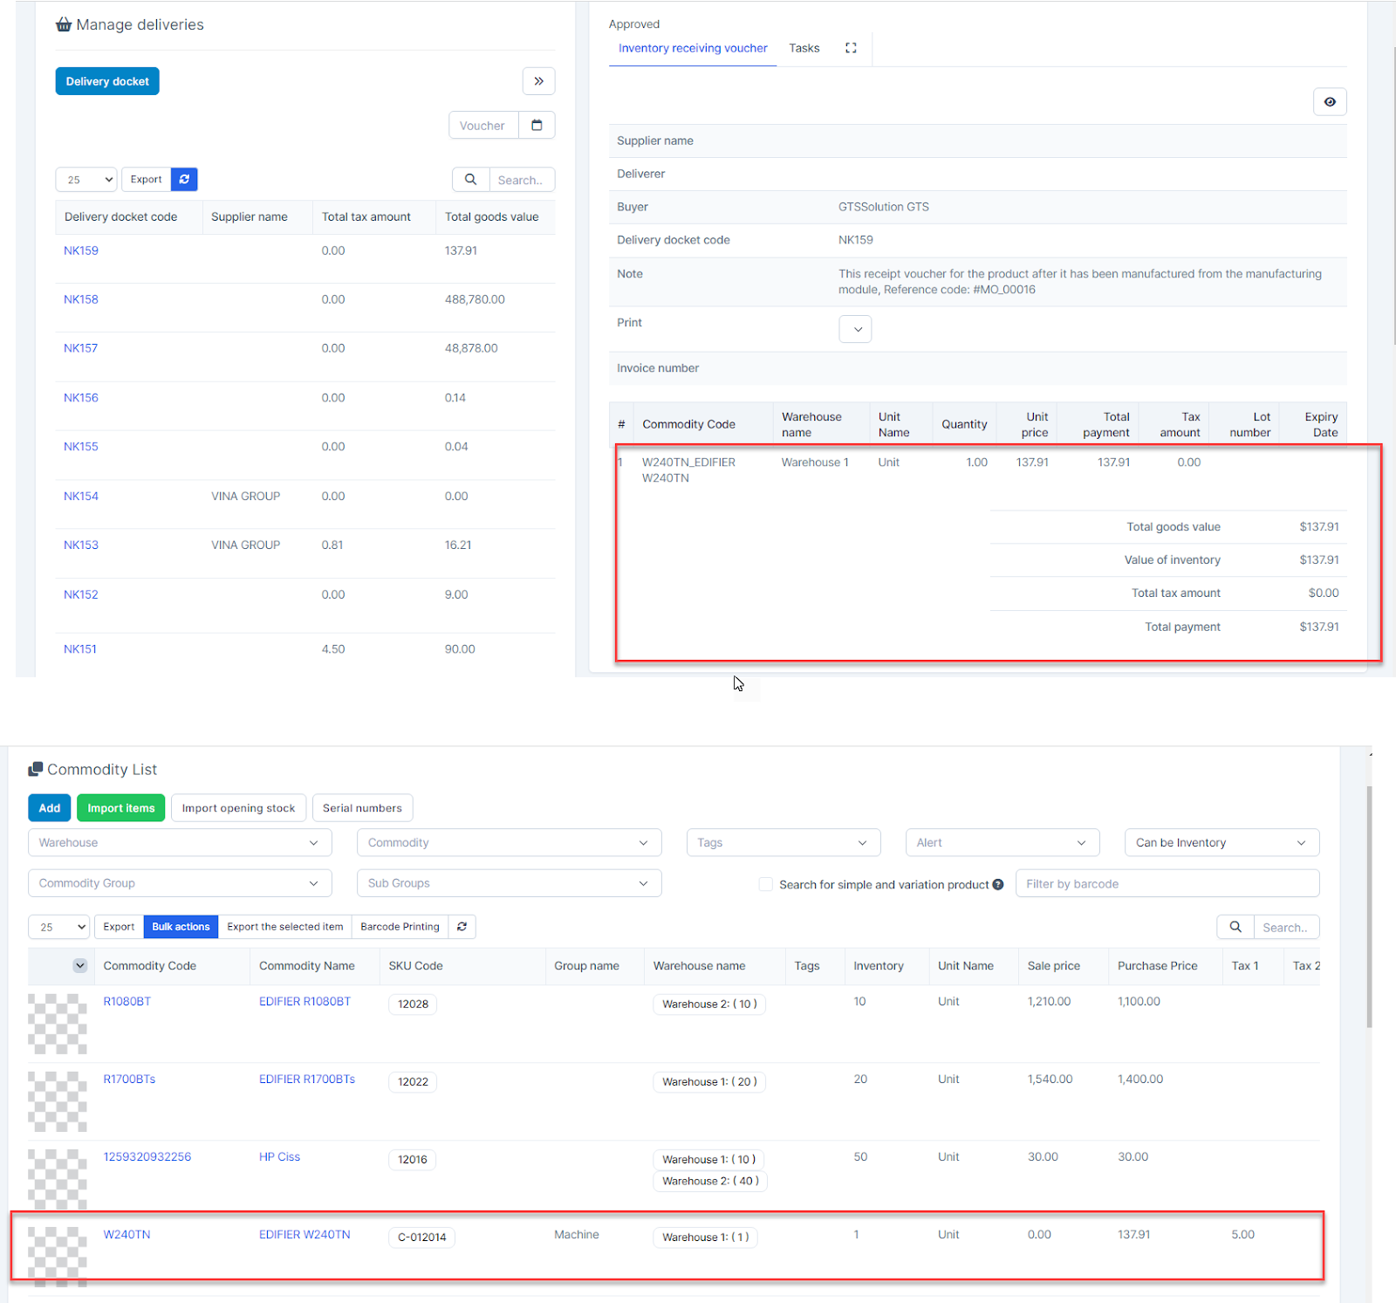The width and height of the screenshot is (1396, 1303).
Task: Enable search for simple and variation product
Action: coord(766,885)
